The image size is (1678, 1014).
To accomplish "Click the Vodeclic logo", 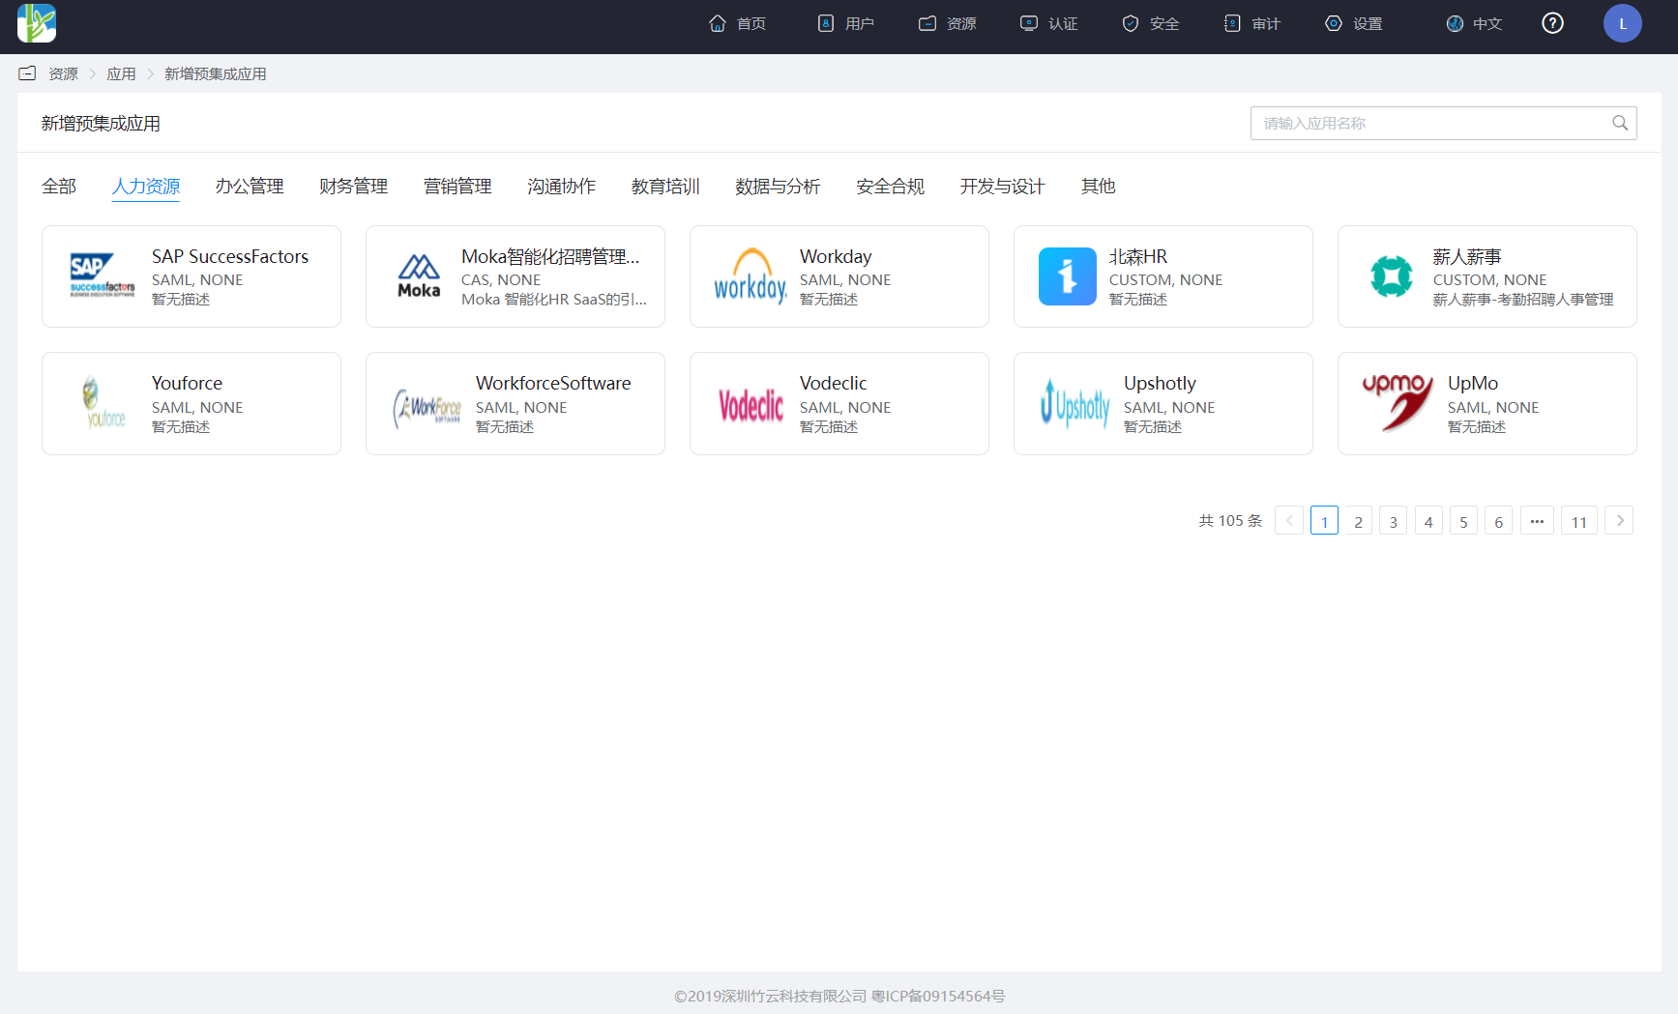I will pyautogui.click(x=751, y=405).
